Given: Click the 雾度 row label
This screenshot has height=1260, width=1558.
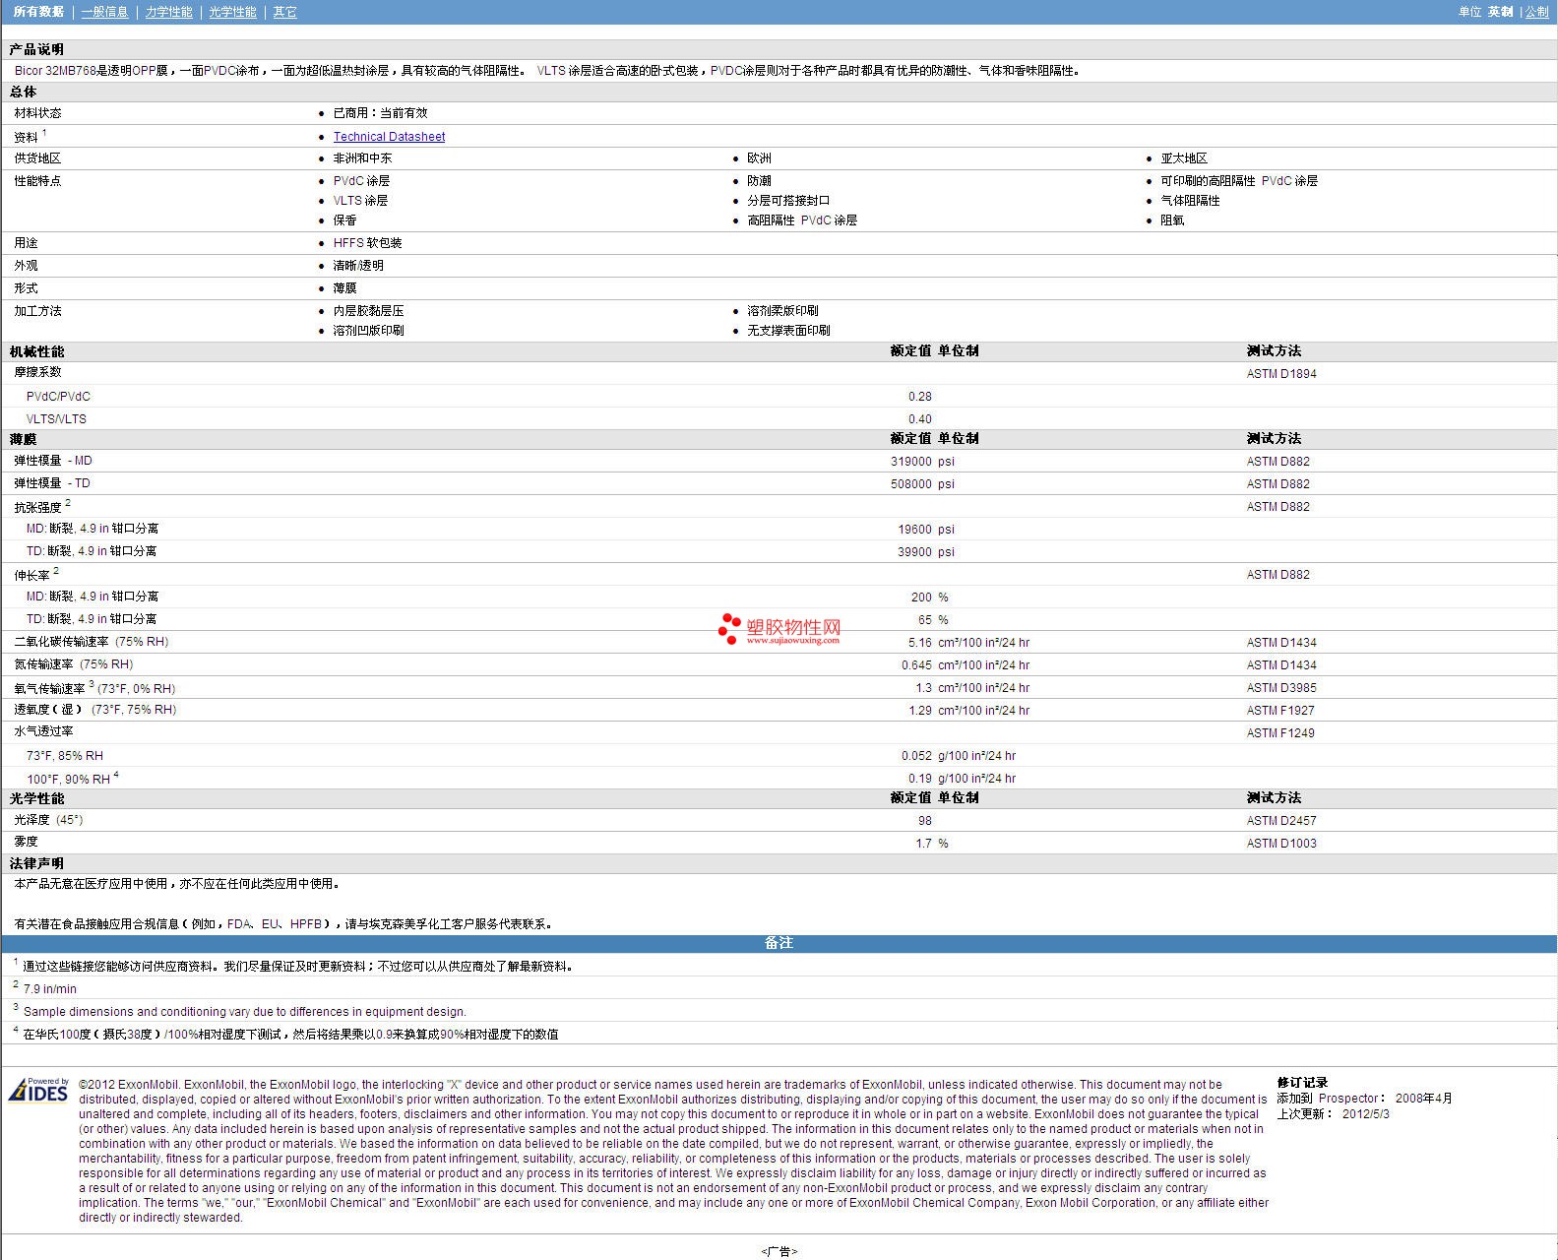Looking at the screenshot, I should click(x=26, y=842).
